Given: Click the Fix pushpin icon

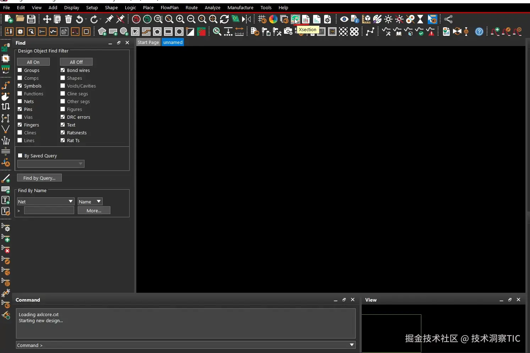Looking at the screenshot, I should click(109, 19).
